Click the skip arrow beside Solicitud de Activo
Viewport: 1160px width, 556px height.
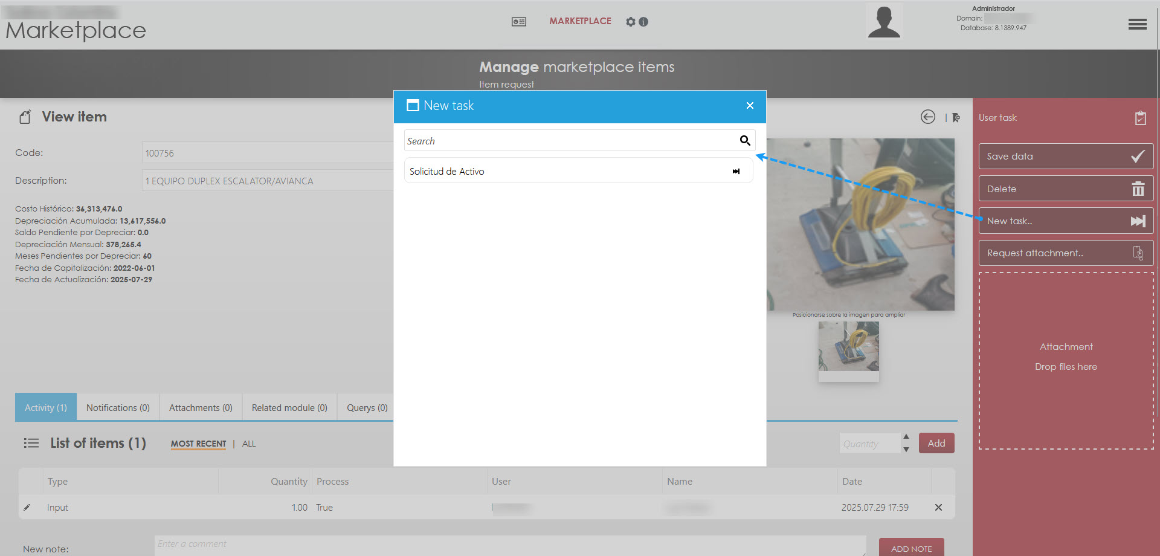(x=736, y=172)
